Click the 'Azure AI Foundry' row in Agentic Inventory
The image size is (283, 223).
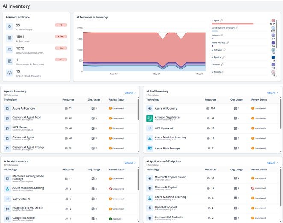tap(70, 108)
